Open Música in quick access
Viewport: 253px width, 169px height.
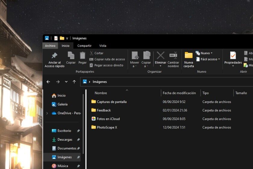click(x=60, y=166)
